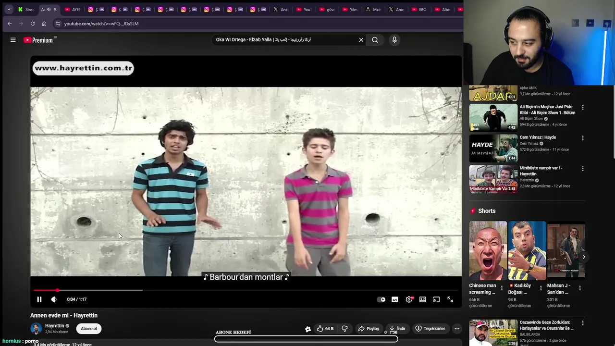Open 'Cezaevinde Gece Zorlukları' video title
The image size is (615, 346).
pyautogui.click(x=547, y=325)
